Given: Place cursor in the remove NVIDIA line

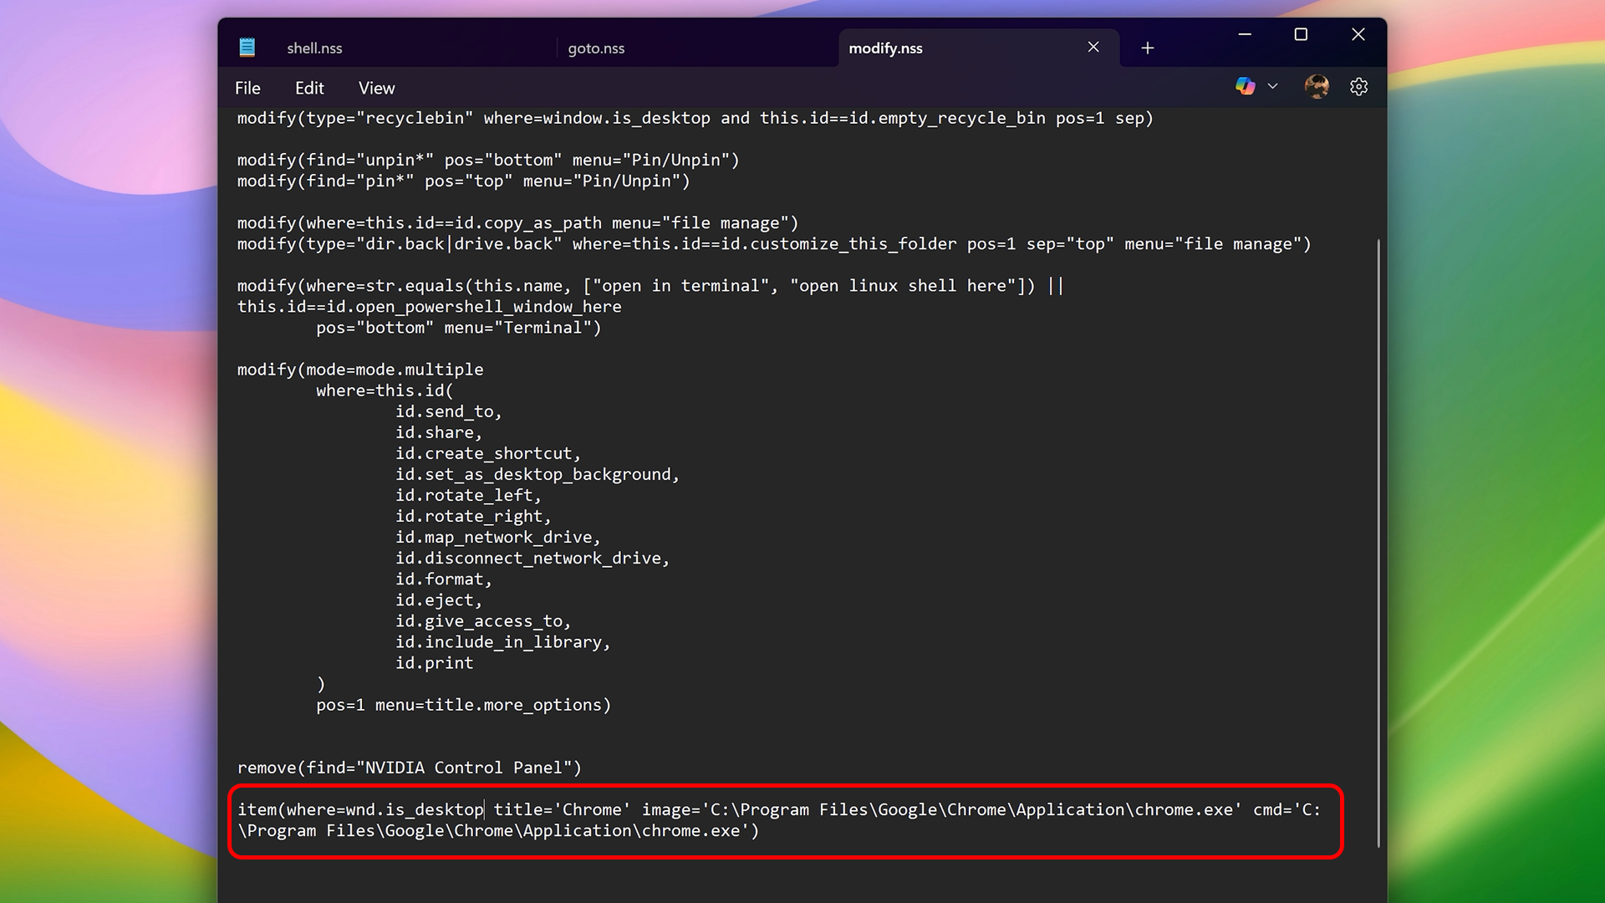Looking at the screenshot, I should click(x=410, y=768).
